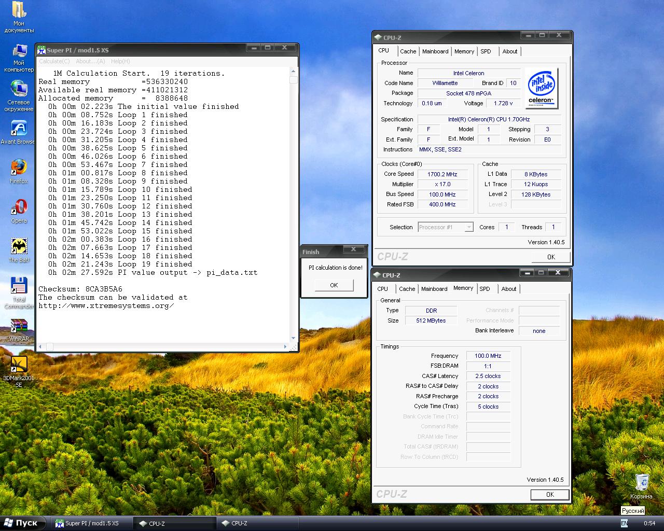Click the Multiplier x 17.0 field

tap(442, 184)
